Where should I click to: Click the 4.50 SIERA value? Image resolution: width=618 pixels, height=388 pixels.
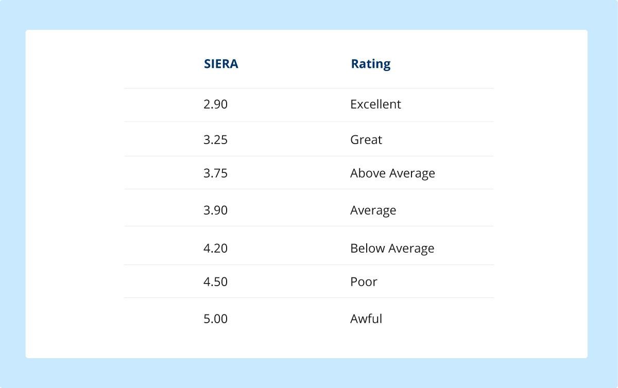point(215,282)
